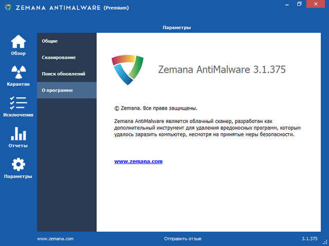Image resolution: width=329 pixels, height=246 pixels.
Task: Click the 3.1.375 version number in the footer
Action: click(x=309, y=239)
